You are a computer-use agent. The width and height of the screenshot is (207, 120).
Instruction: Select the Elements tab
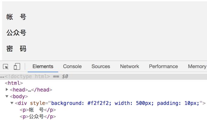[x=43, y=66]
